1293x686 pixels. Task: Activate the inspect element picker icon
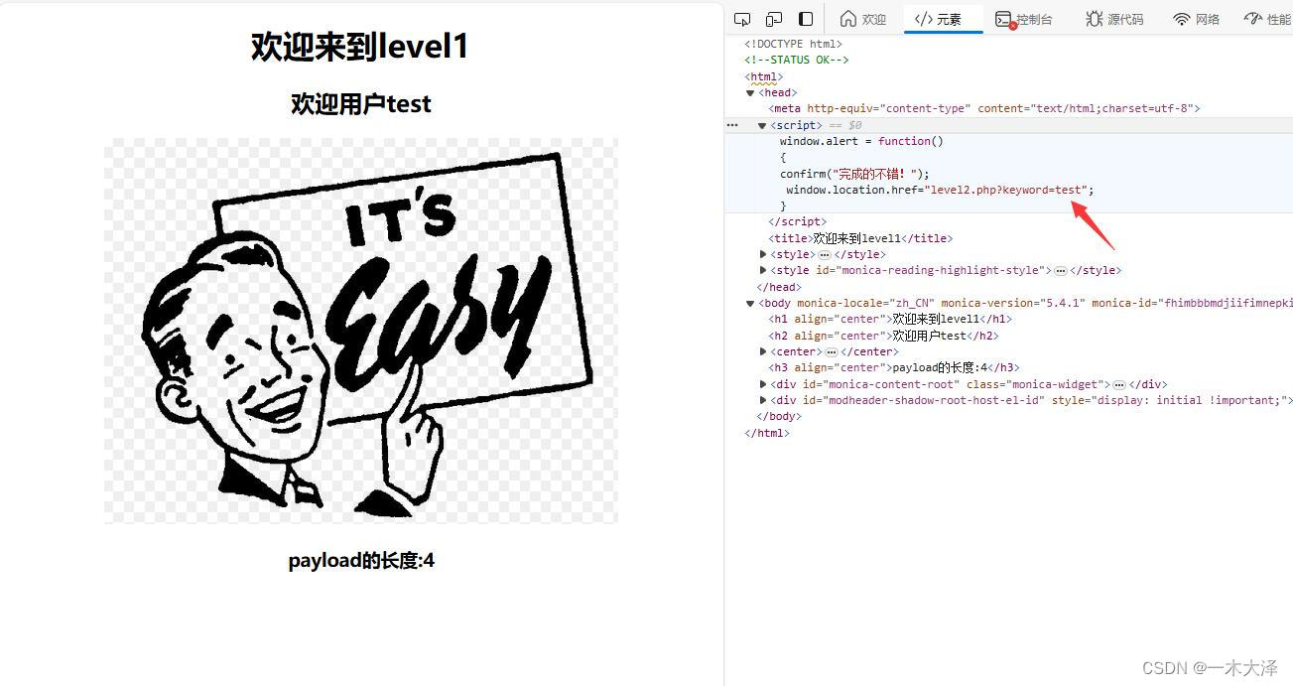click(x=742, y=19)
